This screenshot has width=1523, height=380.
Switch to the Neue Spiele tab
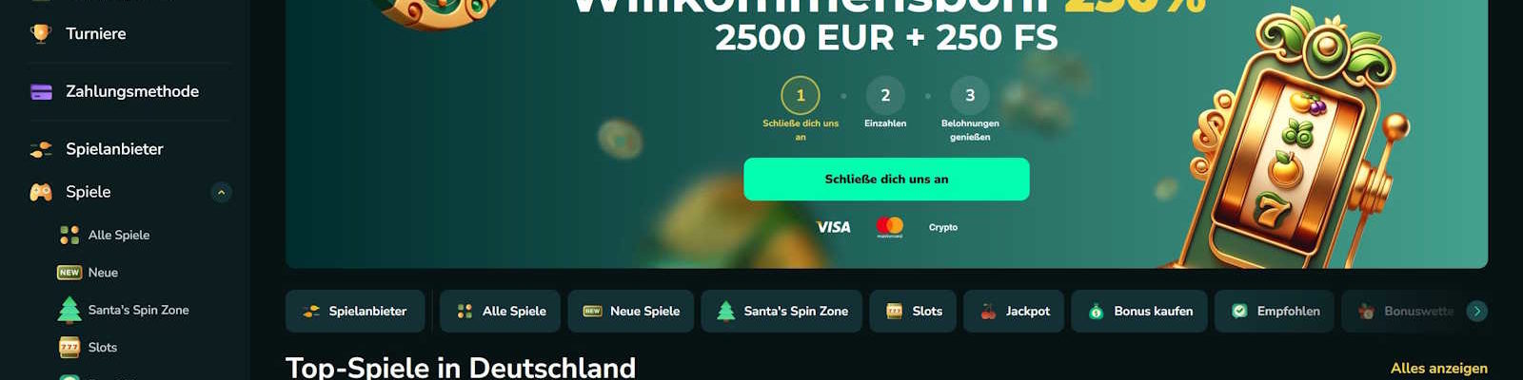tap(631, 311)
